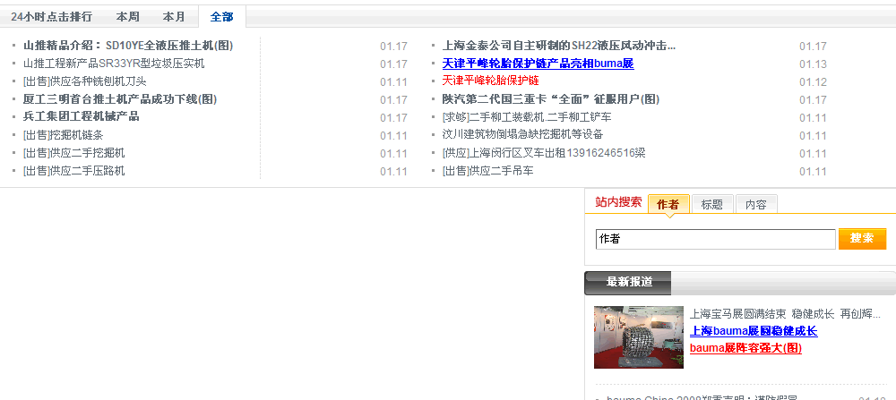Click date 01.11 beside 汶川建筑物倒塌急缺挖掘机等设备
The width and height of the screenshot is (896, 400).
coord(814,136)
